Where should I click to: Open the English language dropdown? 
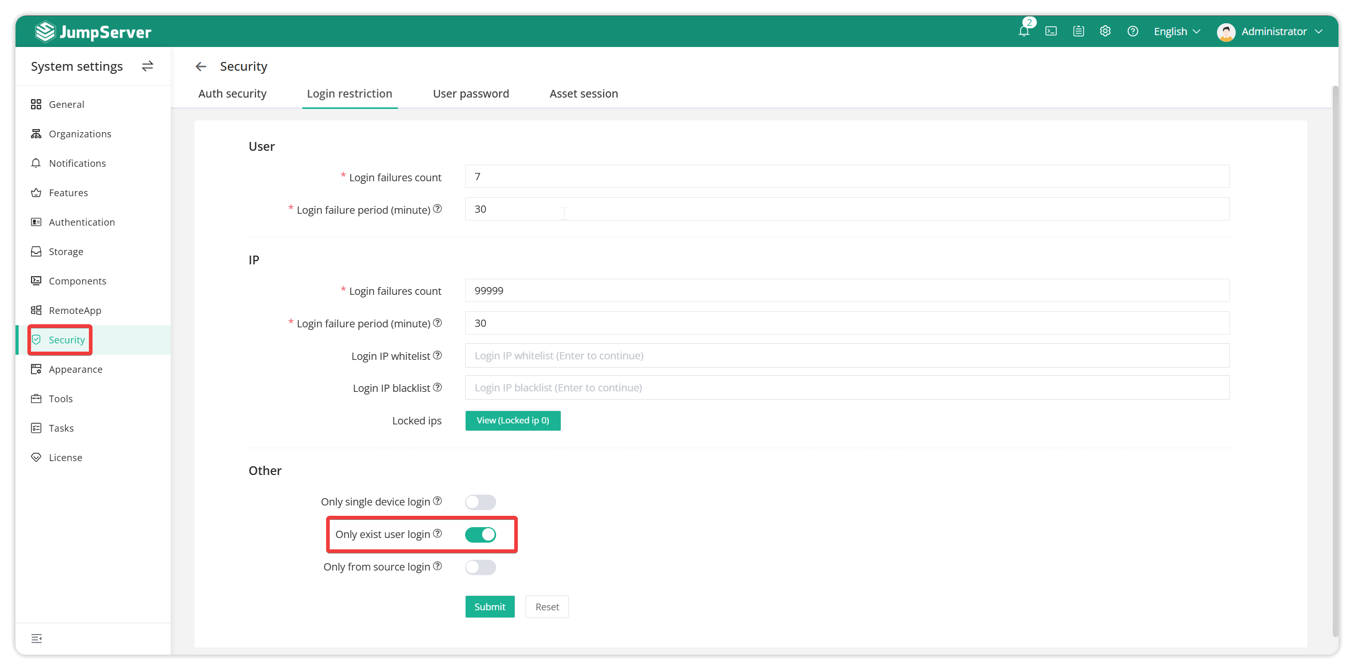pos(1177,31)
